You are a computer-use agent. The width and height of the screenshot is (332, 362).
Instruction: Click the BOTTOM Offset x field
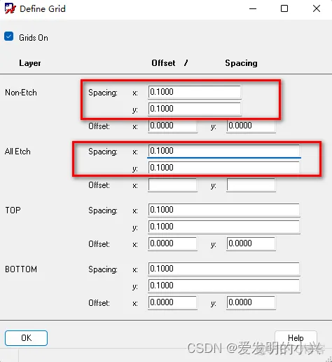pyautogui.click(x=172, y=303)
